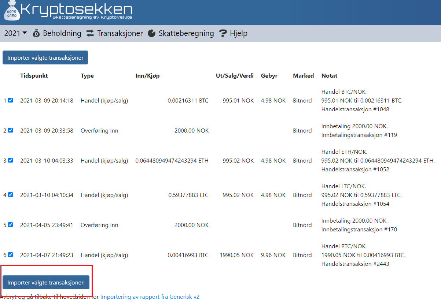
Task: Click the Beholdning bitcoin bag icon
Action: click(x=36, y=33)
